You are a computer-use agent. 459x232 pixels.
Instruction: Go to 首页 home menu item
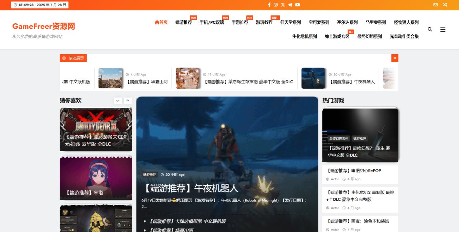161,22
